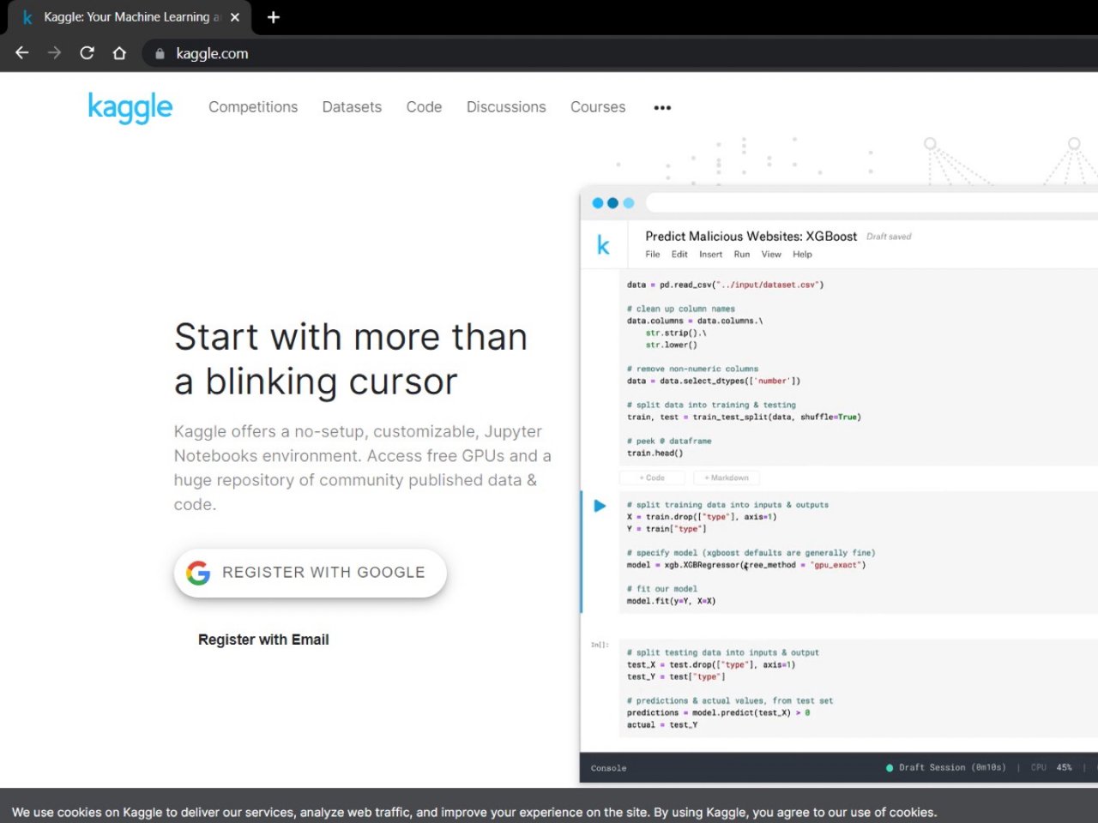Click the notebook k logo icon
This screenshot has height=823, width=1098.
pos(603,246)
